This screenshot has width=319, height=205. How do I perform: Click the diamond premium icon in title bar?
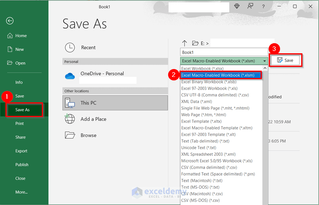[x=237, y=6]
